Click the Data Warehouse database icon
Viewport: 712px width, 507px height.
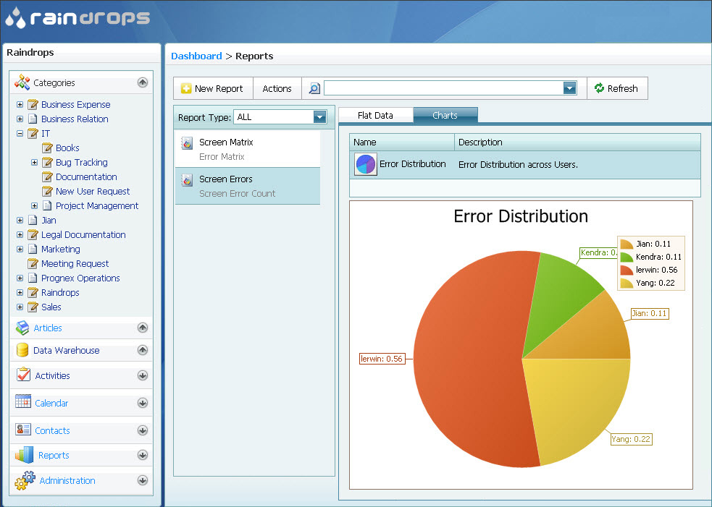coord(22,351)
